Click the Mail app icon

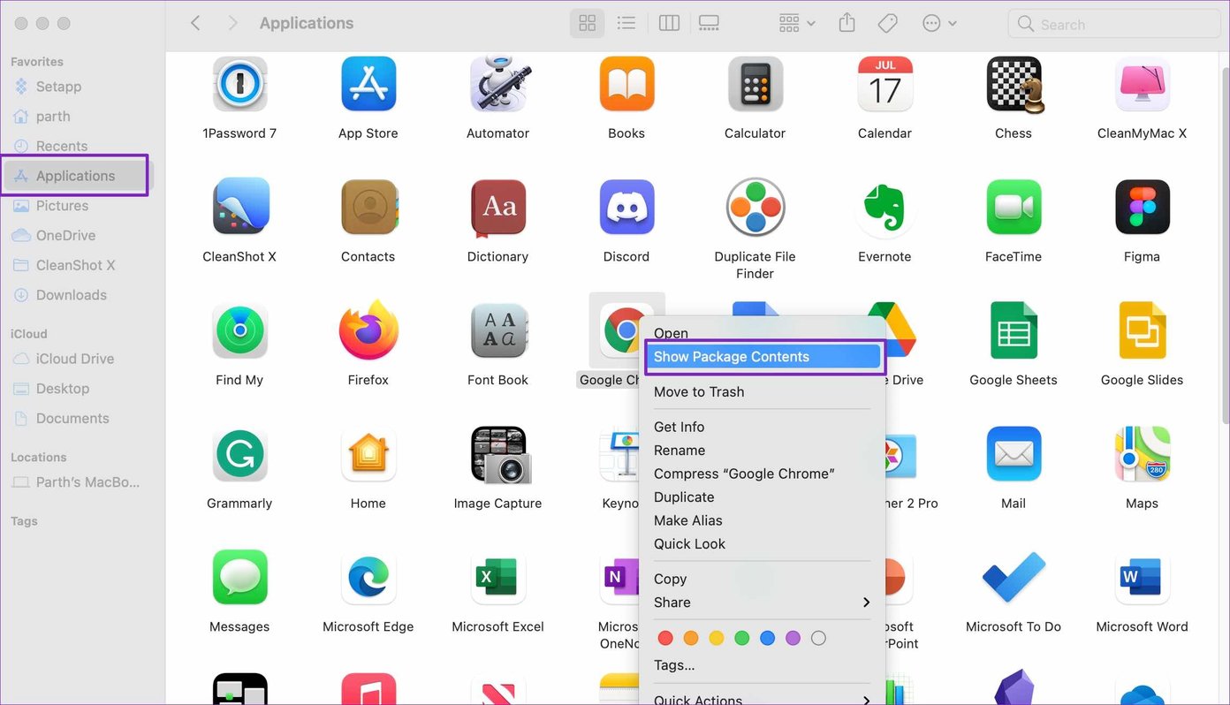tap(1014, 455)
